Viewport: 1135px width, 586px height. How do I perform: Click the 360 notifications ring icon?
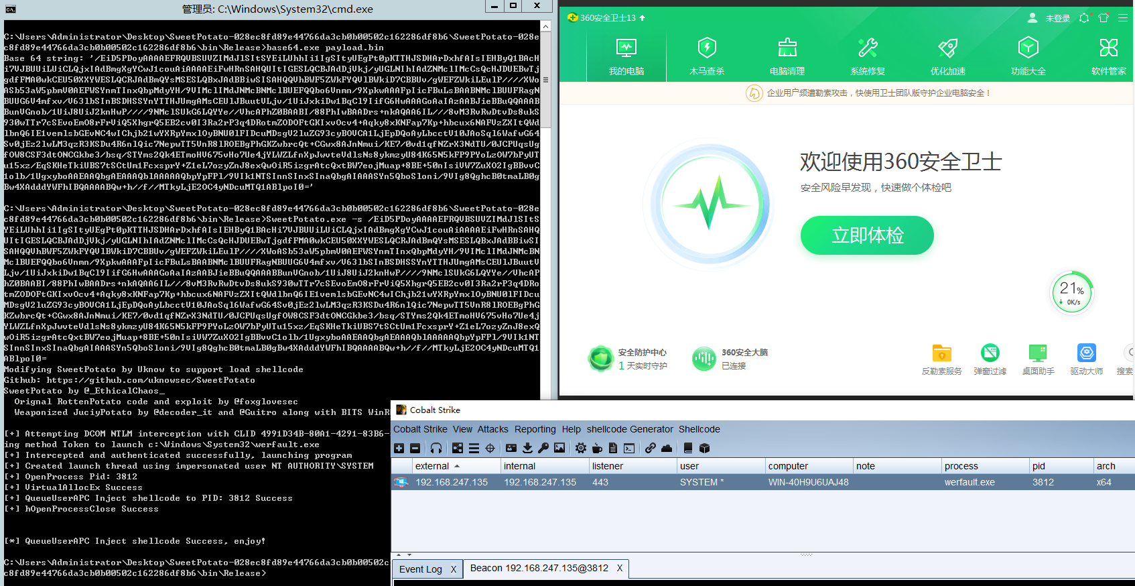(x=1084, y=18)
